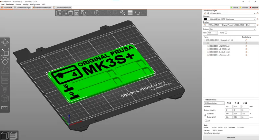
Task: Open the Weltkoordinaten coordinate system dropdown
Action: [214, 103]
